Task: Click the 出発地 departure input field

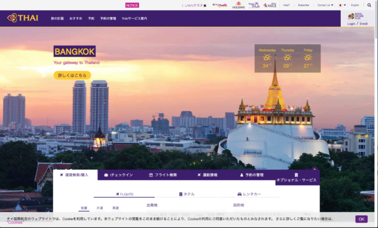Action: click(x=187, y=214)
